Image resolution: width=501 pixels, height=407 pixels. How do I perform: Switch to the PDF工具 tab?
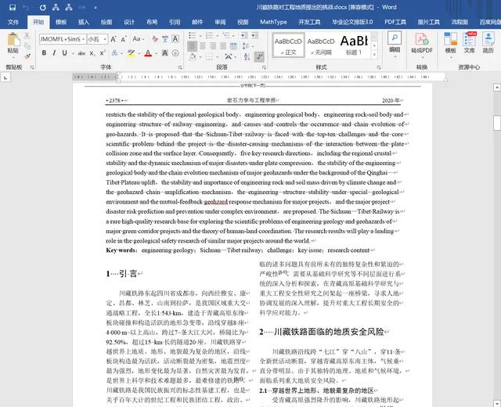(x=395, y=22)
